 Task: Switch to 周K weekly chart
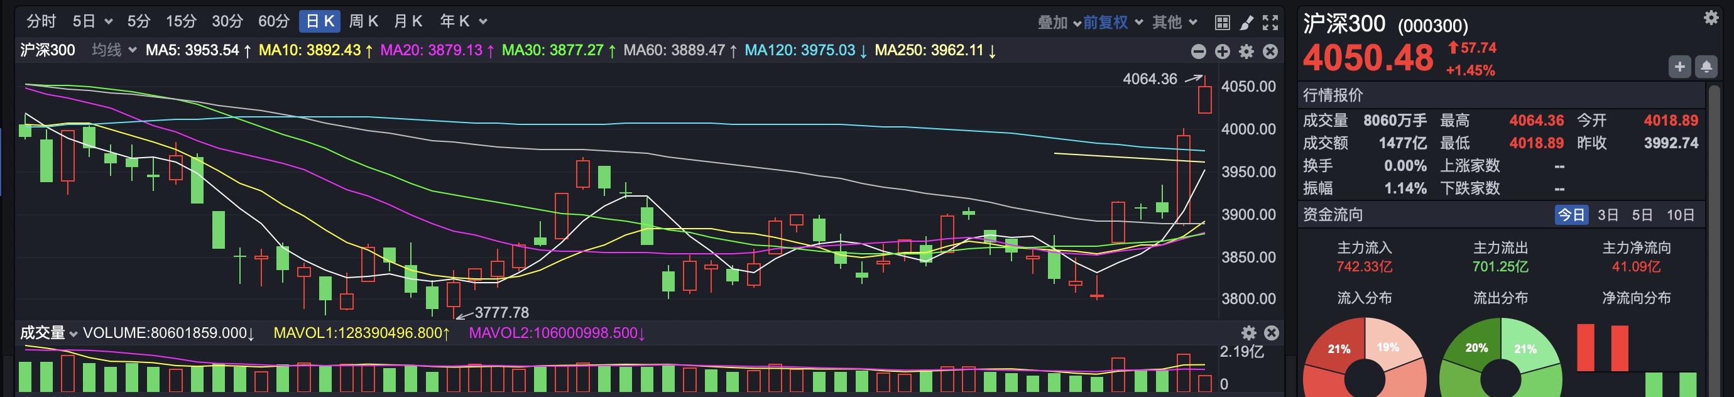coord(364,21)
